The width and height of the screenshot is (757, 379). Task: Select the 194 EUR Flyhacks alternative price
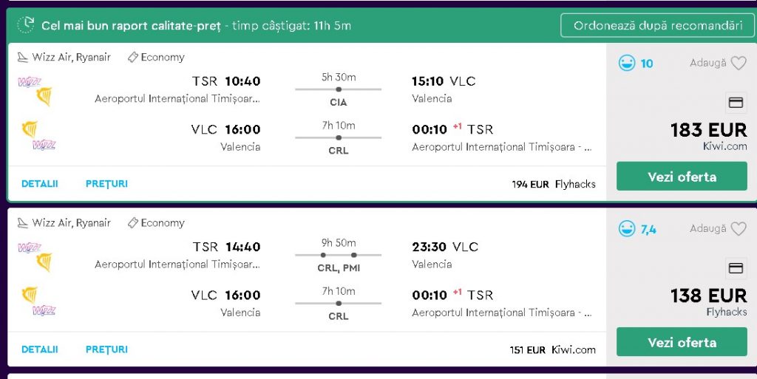point(553,184)
